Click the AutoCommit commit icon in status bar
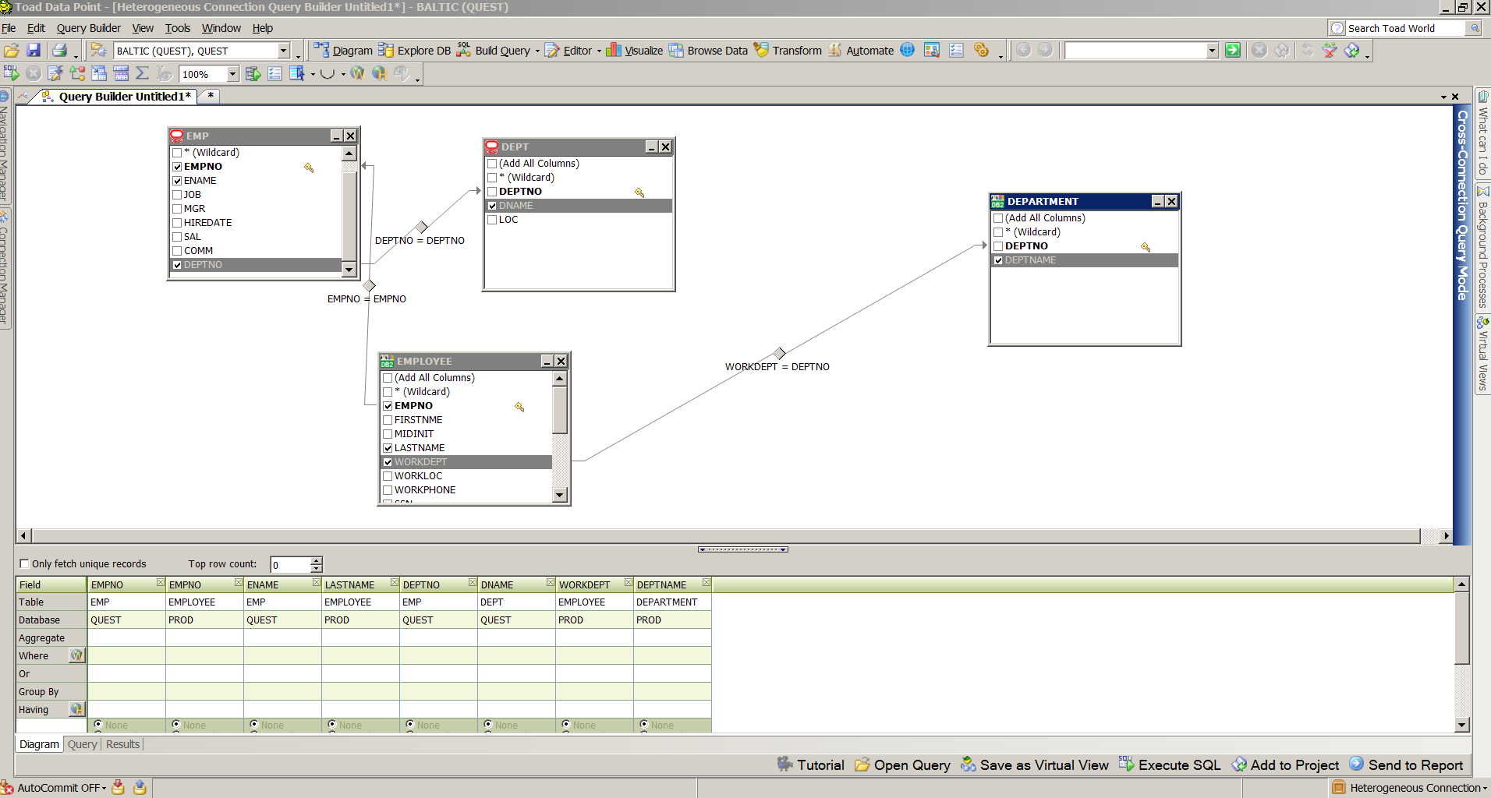 click(x=118, y=788)
